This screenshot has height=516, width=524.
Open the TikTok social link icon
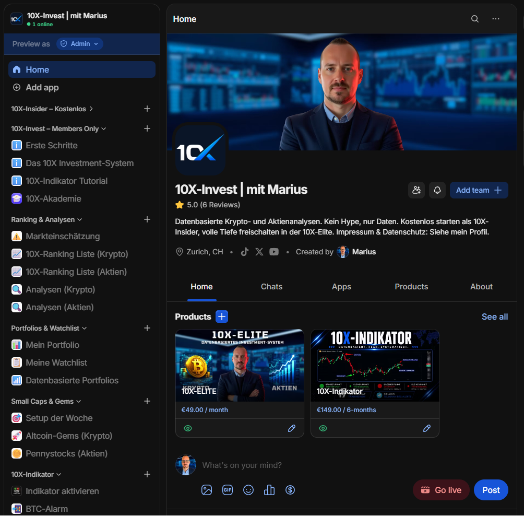[x=245, y=252]
